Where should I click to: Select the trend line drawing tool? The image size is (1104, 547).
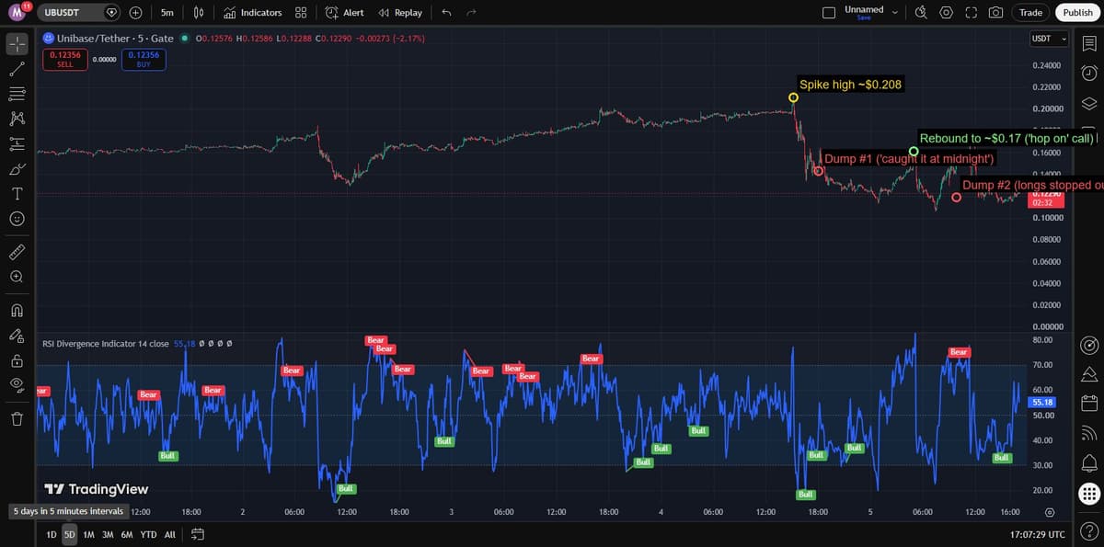16,69
